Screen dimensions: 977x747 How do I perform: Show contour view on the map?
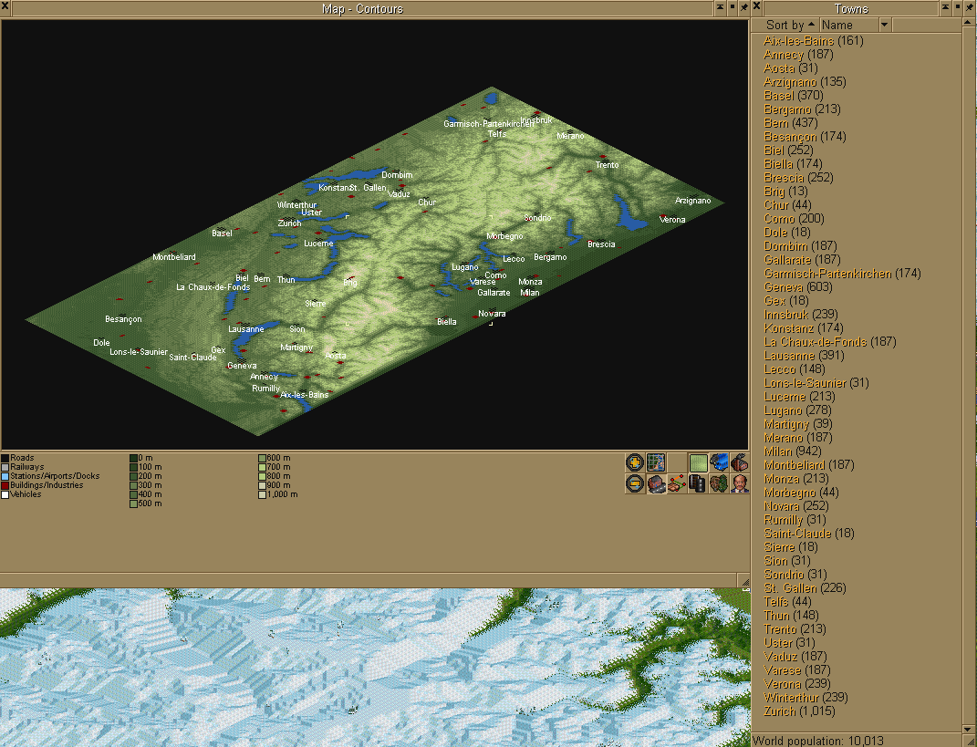(698, 462)
